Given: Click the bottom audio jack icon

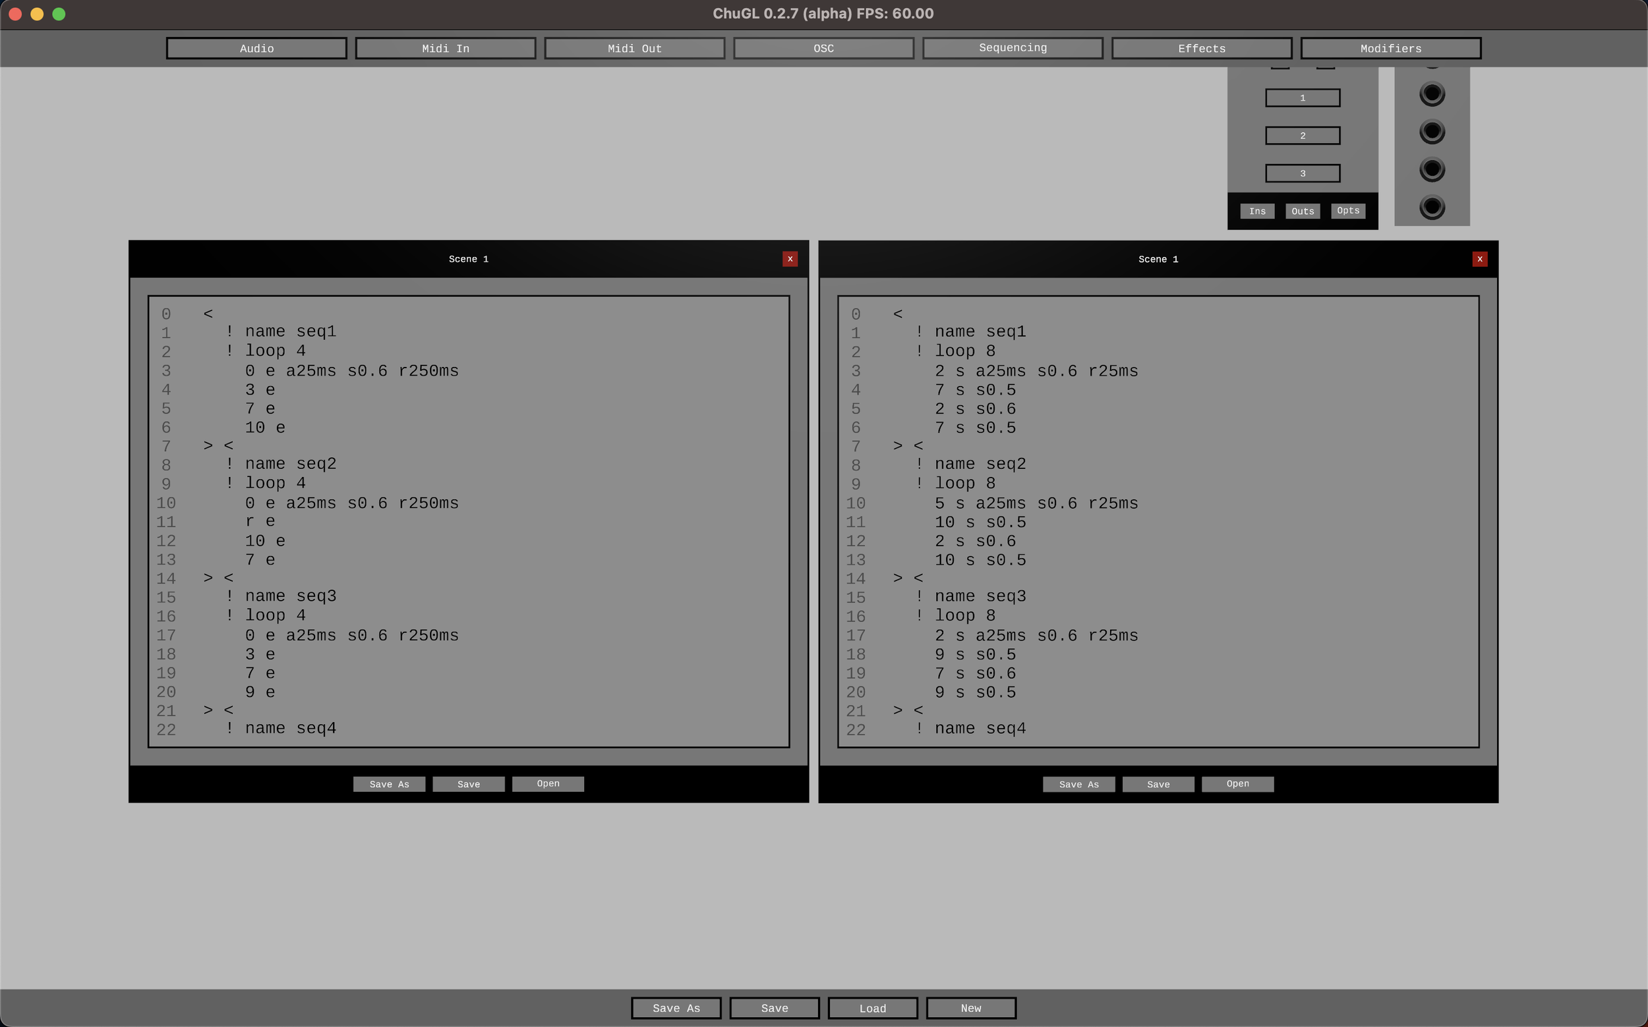Looking at the screenshot, I should [x=1432, y=206].
